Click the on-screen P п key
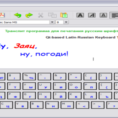 (x=90, y=86)
